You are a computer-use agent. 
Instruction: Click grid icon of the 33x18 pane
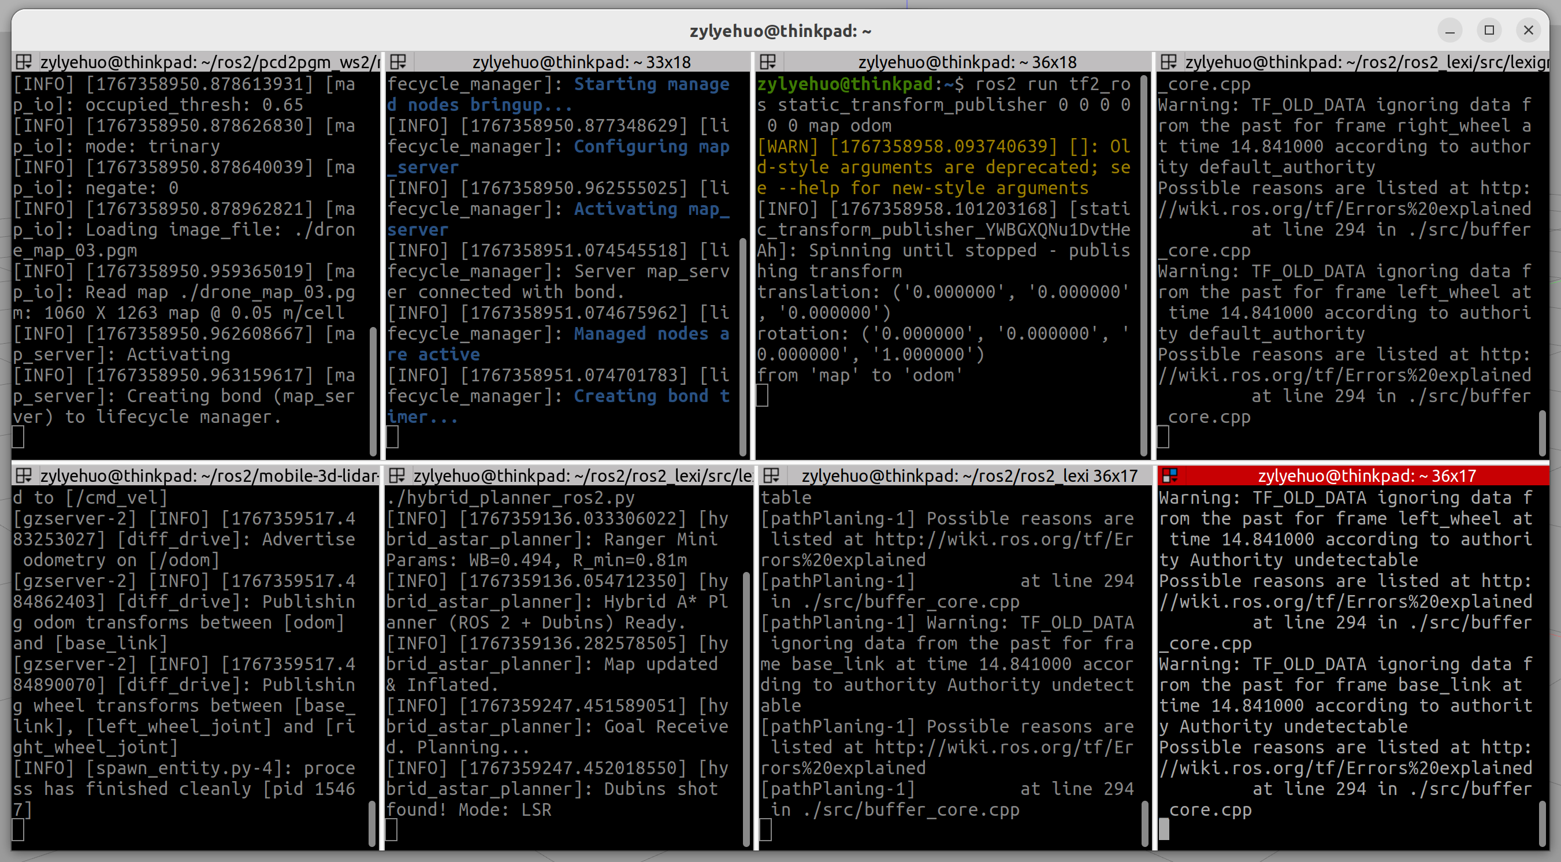(x=398, y=62)
